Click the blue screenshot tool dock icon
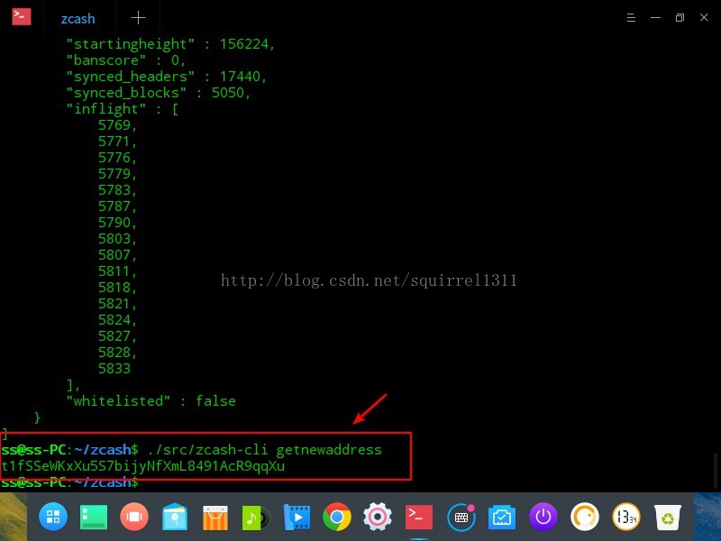 [502, 518]
